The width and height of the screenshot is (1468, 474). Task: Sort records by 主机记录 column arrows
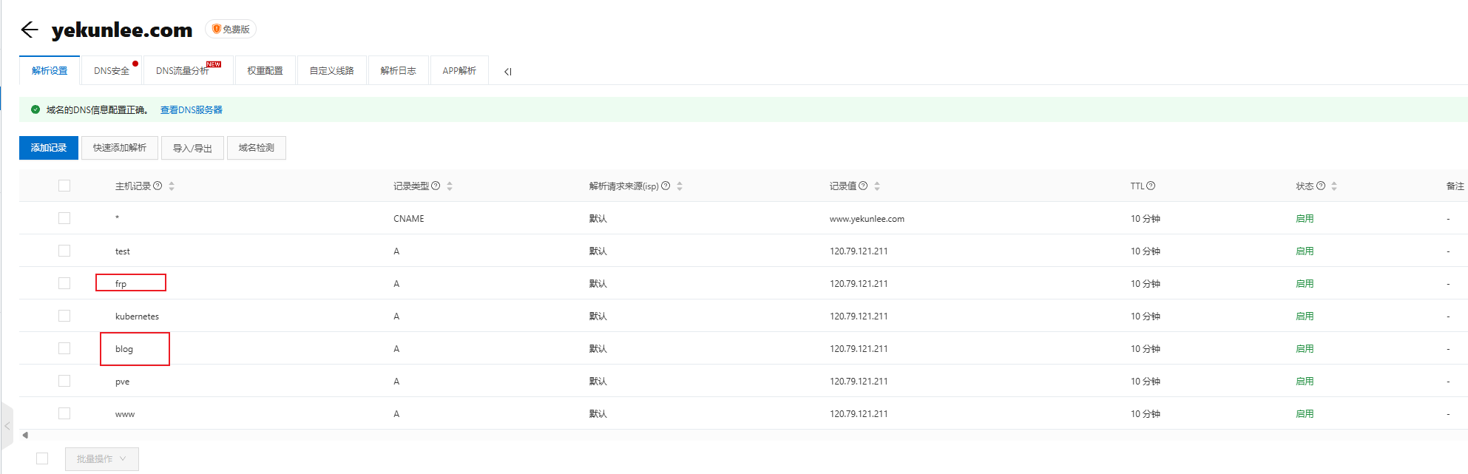(x=172, y=186)
